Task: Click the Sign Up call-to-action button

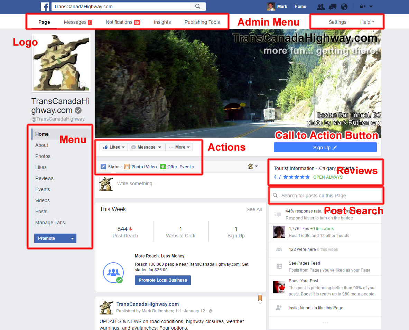Action: click(325, 147)
